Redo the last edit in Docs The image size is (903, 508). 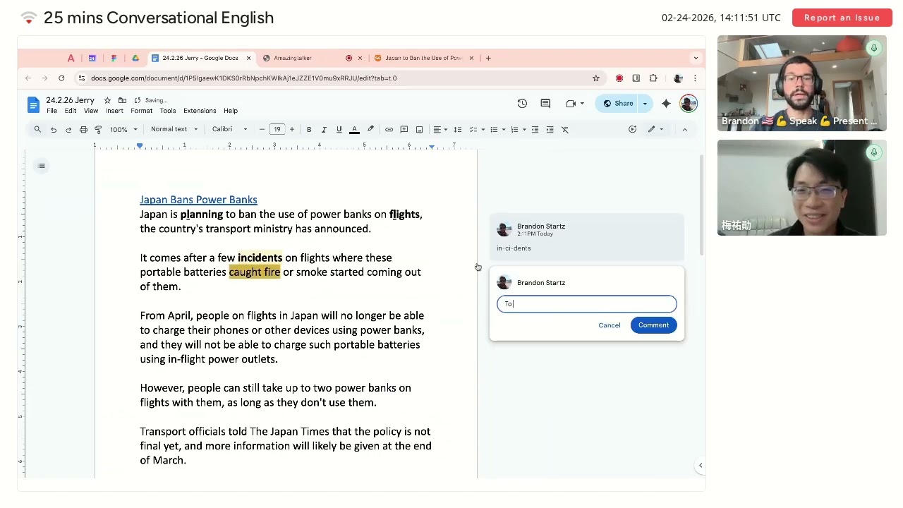[x=68, y=129]
